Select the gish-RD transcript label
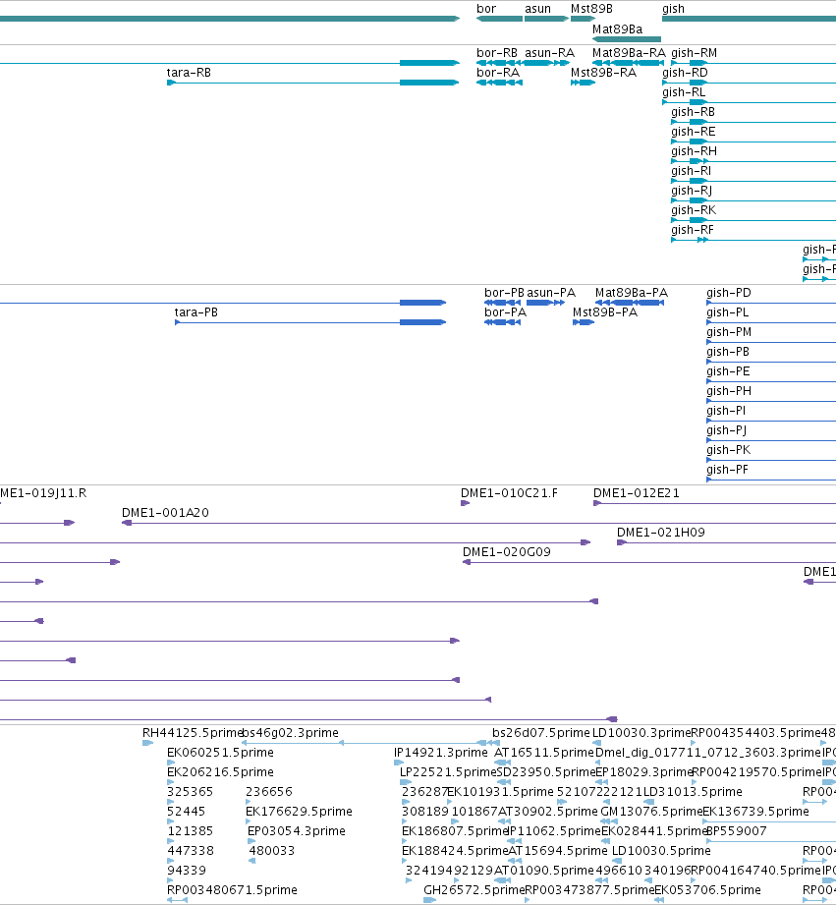Screen dimensions: 836x905 685,72
